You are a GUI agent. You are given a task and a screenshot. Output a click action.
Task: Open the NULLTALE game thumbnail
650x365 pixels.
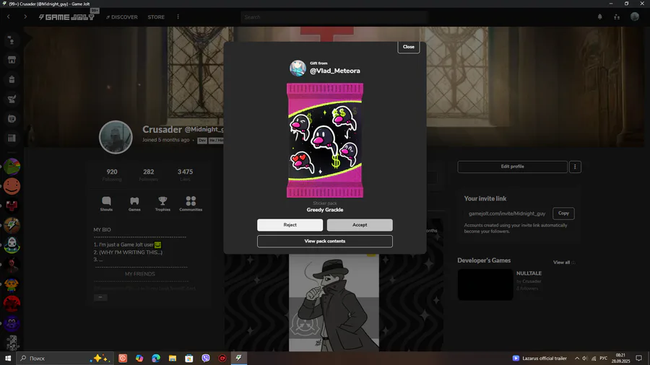tap(485, 285)
